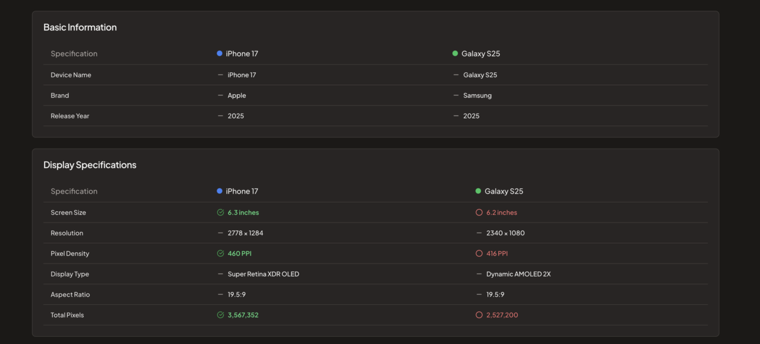Select the Basic Information section heading
760x344 pixels.
tap(80, 27)
